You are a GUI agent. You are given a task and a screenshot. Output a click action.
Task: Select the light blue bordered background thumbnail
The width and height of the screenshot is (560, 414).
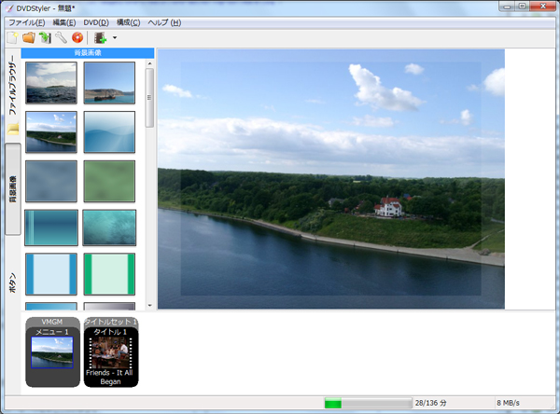point(51,274)
